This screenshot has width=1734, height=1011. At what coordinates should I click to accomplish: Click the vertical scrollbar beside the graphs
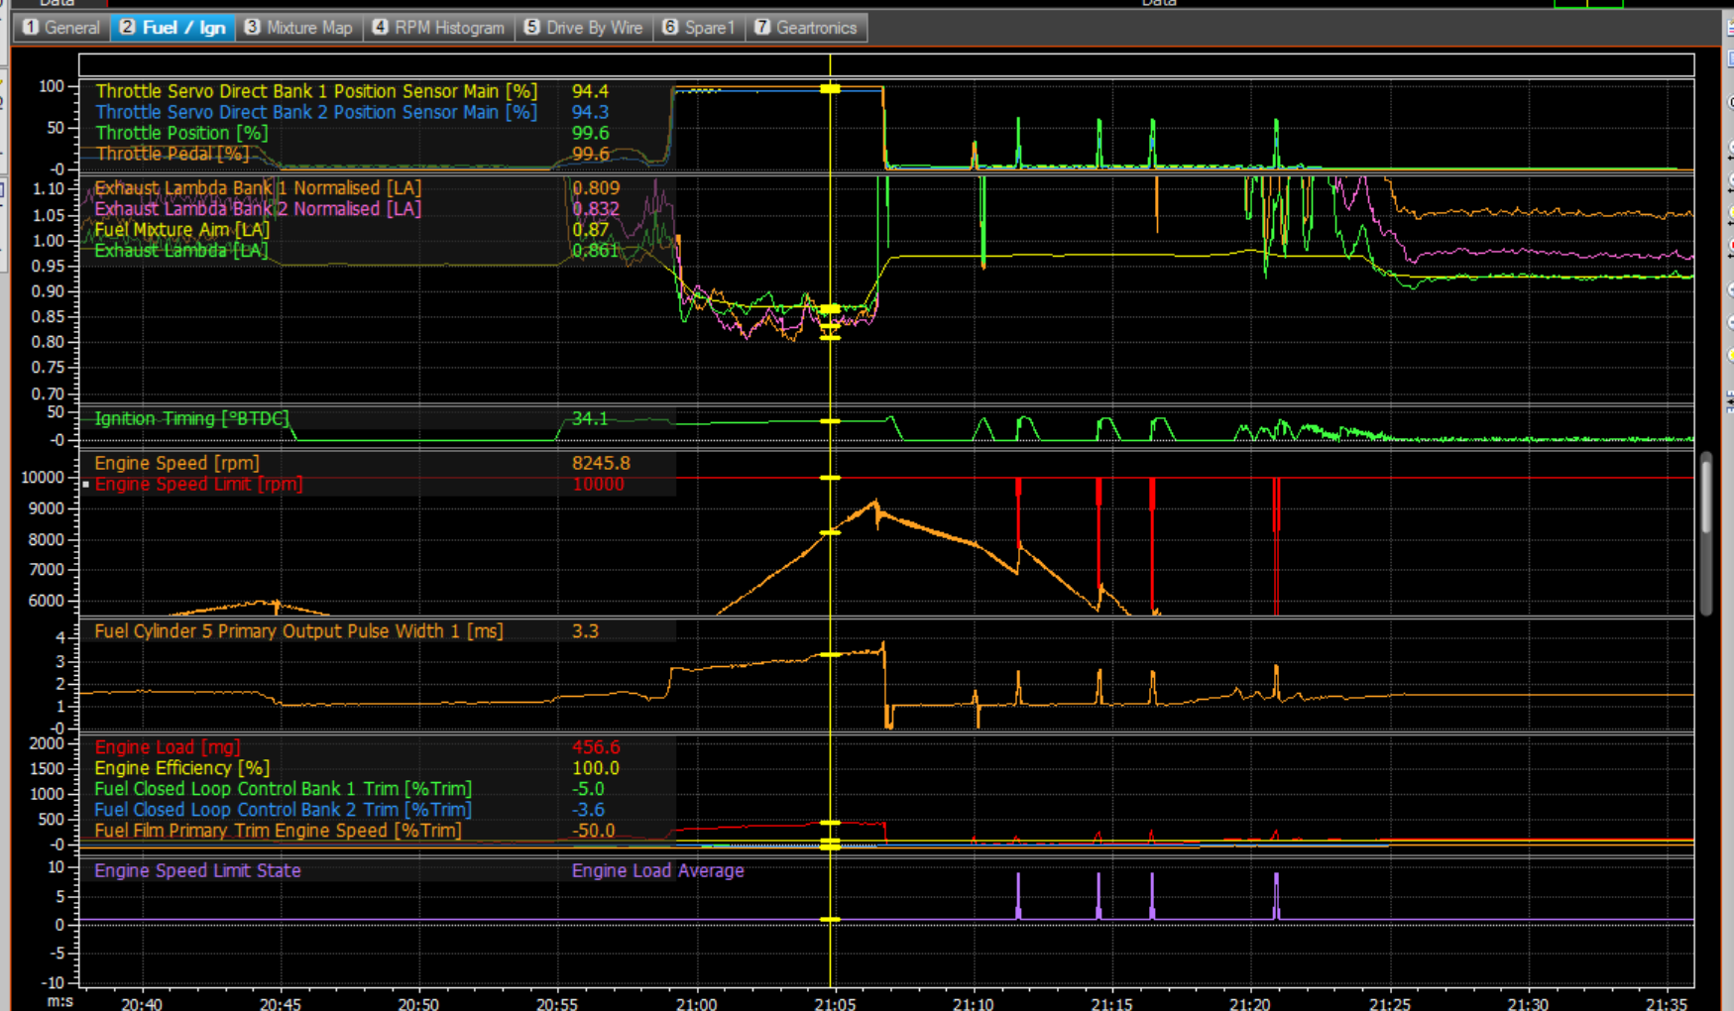[x=1705, y=535]
